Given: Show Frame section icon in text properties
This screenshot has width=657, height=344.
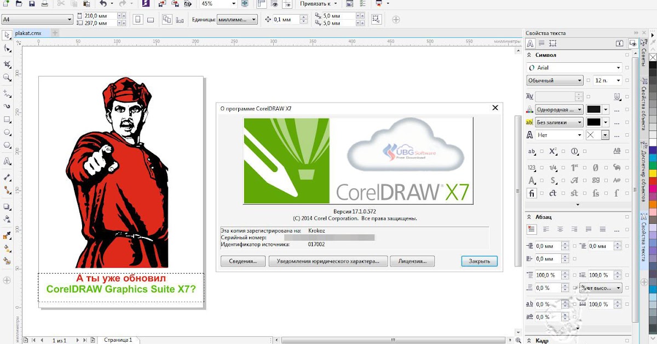Looking at the screenshot, I should [x=552, y=43].
